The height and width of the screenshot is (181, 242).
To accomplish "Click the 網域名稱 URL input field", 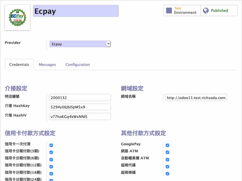I will tap(196, 98).
